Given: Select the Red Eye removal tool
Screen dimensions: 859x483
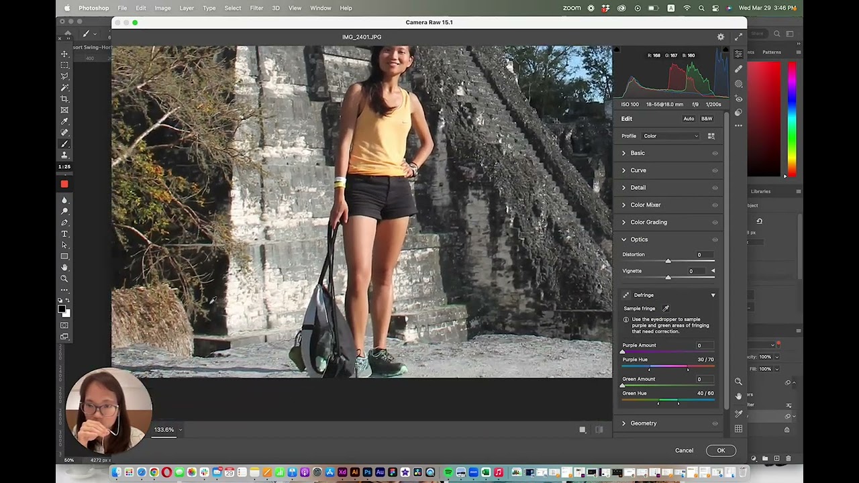Looking at the screenshot, I should (x=738, y=99).
